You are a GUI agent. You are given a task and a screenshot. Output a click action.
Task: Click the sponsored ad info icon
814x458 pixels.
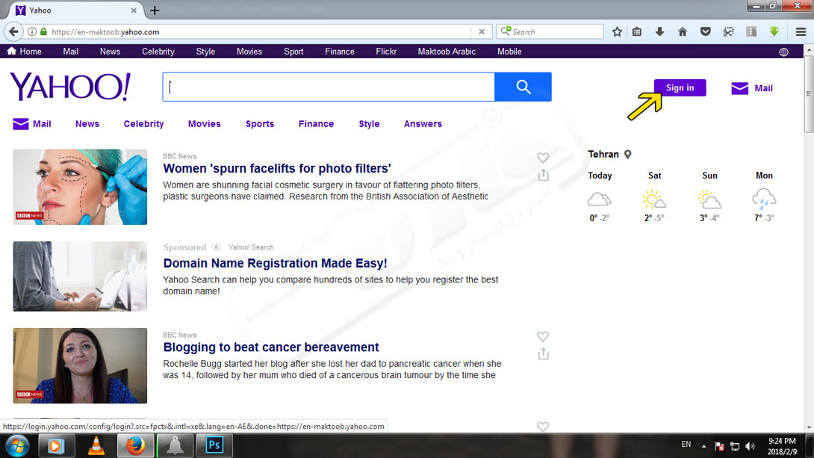tap(216, 247)
